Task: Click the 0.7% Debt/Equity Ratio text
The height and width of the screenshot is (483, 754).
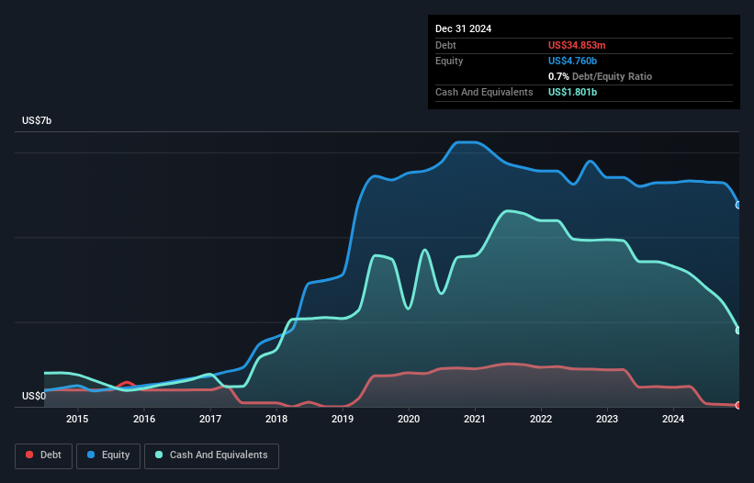Action: pos(600,76)
